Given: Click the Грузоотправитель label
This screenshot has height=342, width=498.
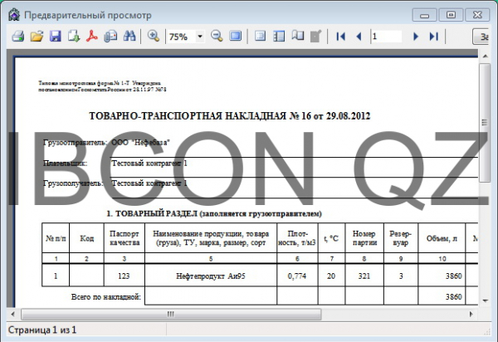Looking at the screenshot, I should (x=76, y=143).
